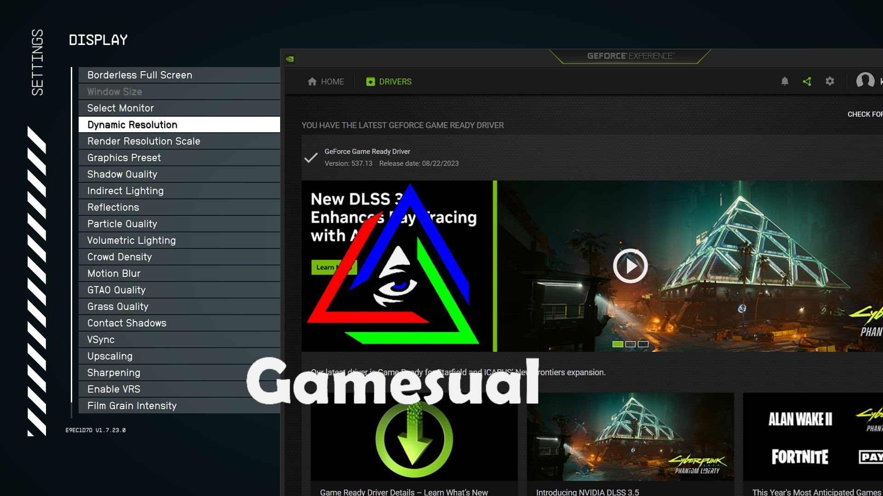Open the notifications bell icon
Viewport: 883px width, 496px height.
click(785, 81)
